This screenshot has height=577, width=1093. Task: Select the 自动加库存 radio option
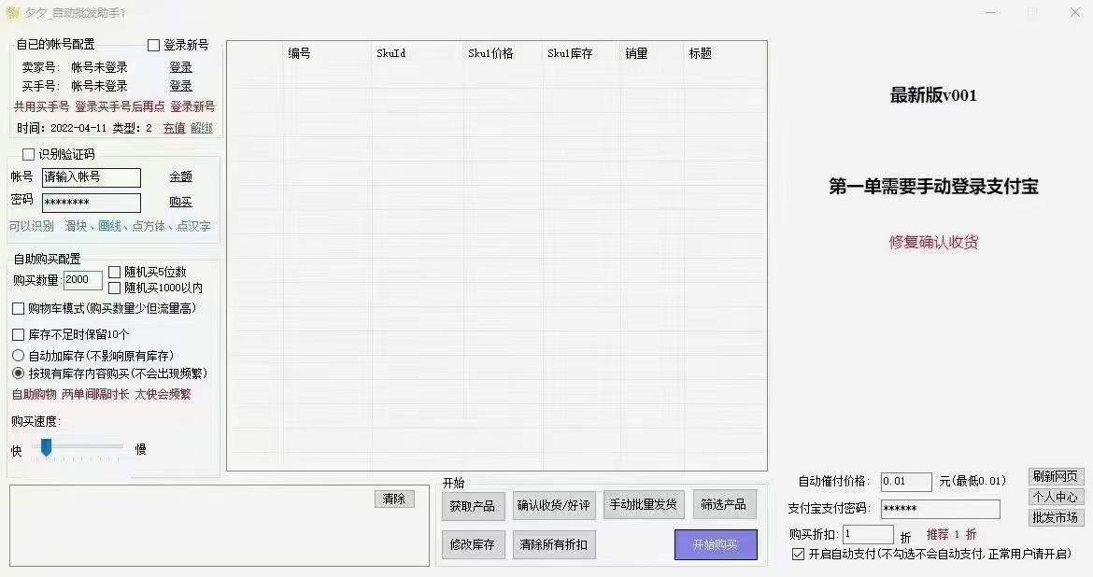(17, 355)
